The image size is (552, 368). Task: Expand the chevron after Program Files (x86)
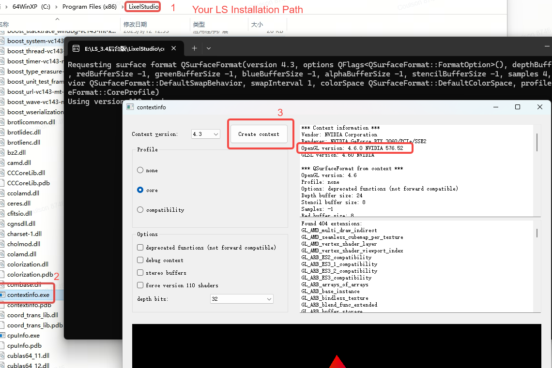coord(122,7)
